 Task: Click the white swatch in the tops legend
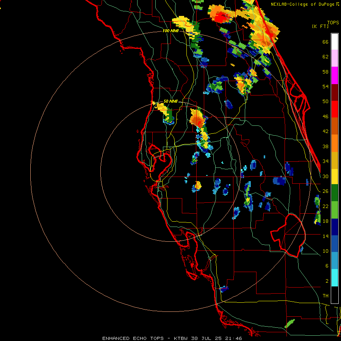335,42
